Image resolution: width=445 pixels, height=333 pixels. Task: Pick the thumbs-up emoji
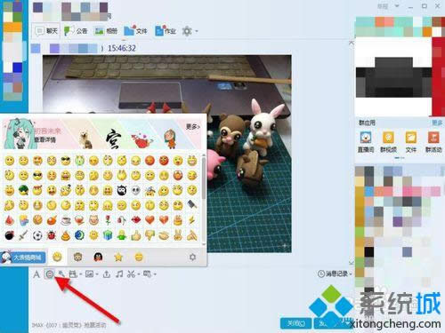coord(136,235)
